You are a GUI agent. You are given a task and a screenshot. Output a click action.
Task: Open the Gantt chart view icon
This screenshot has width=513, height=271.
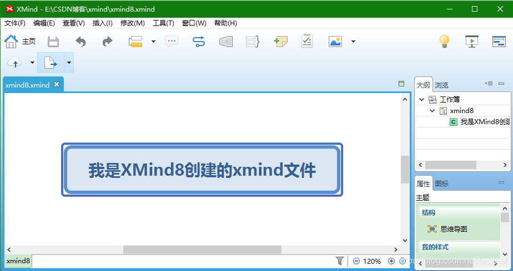(499, 42)
